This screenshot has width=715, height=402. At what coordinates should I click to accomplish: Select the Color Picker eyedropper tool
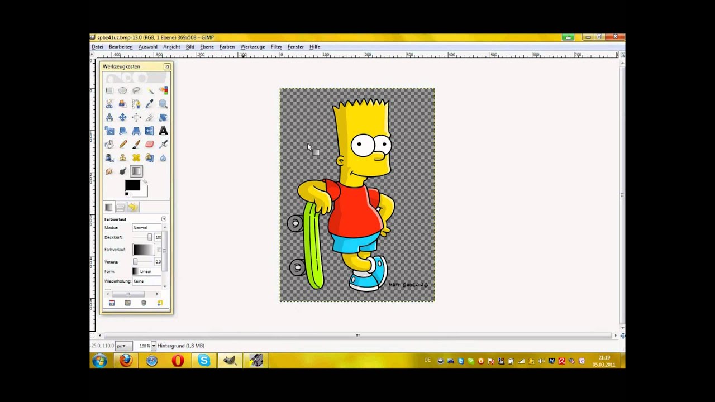[150, 104]
